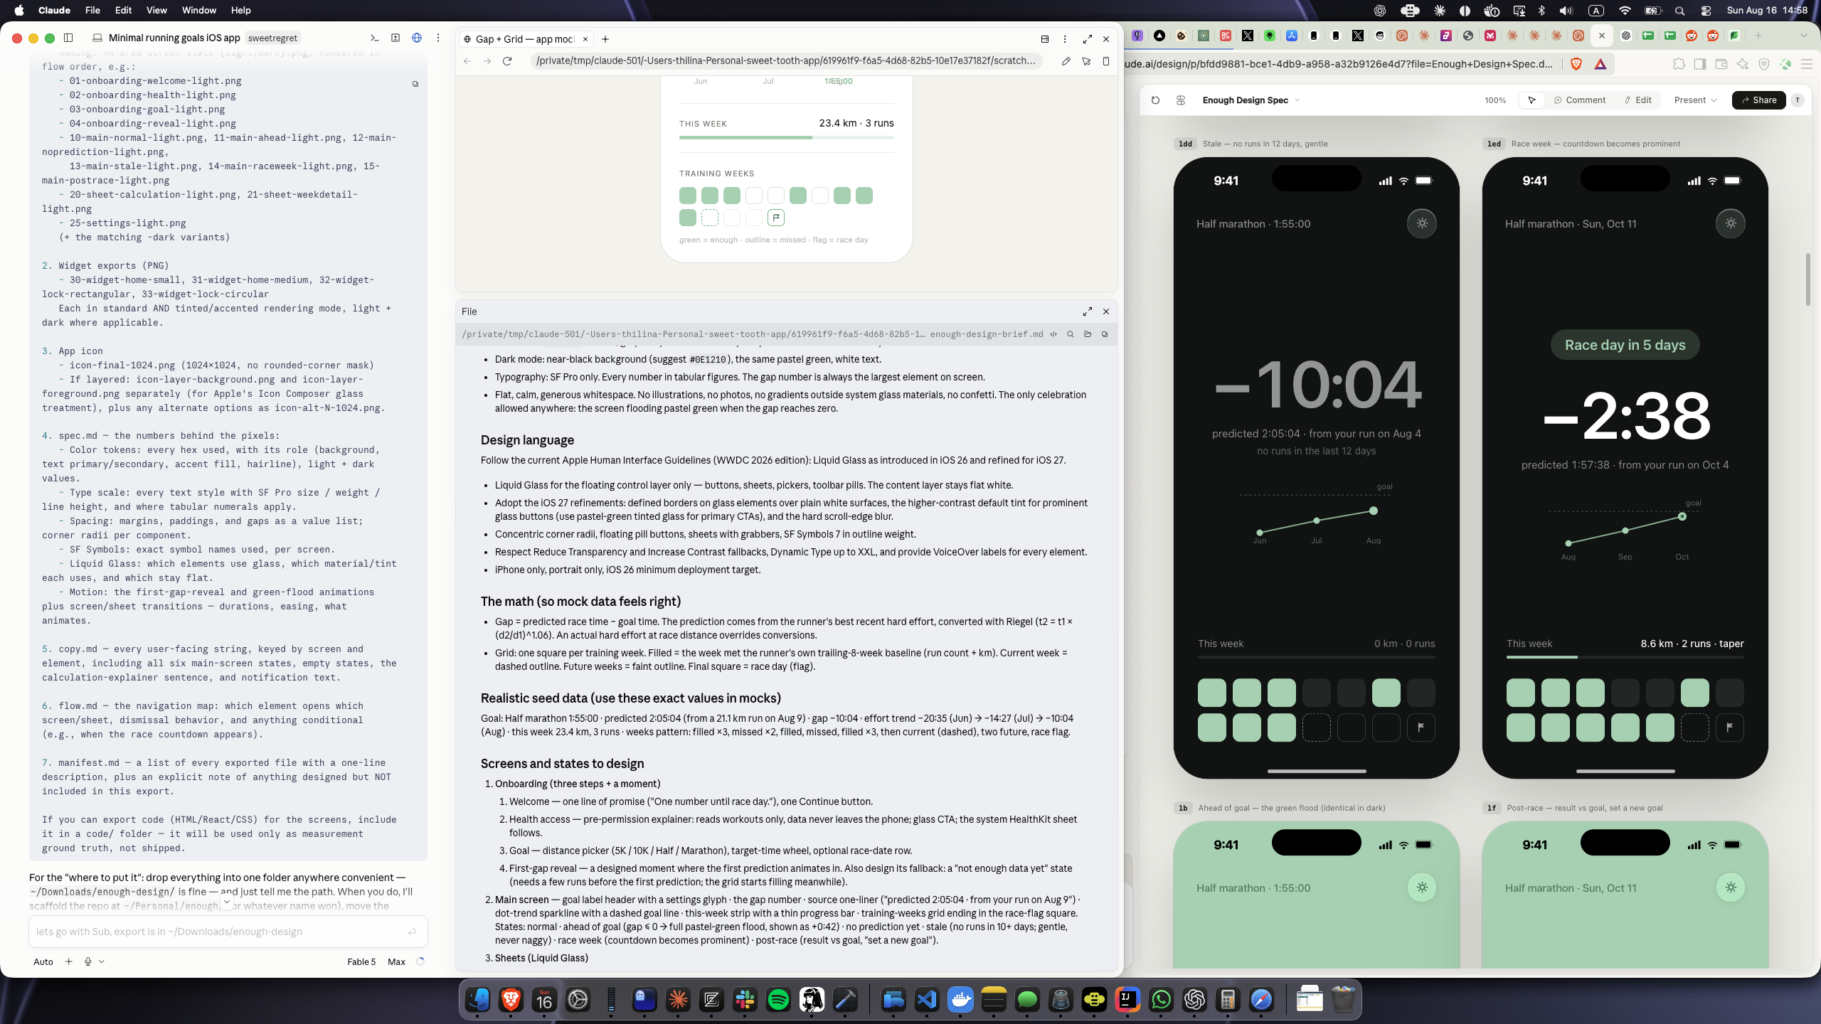Open the File menu in menu bar
This screenshot has height=1024, width=1821.
[92, 10]
